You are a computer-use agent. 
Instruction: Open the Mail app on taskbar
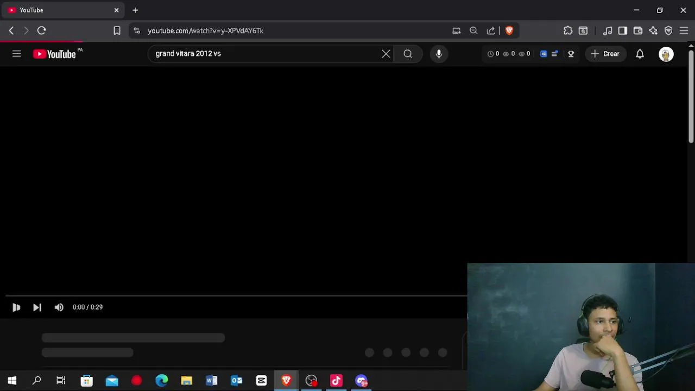pyautogui.click(x=112, y=381)
